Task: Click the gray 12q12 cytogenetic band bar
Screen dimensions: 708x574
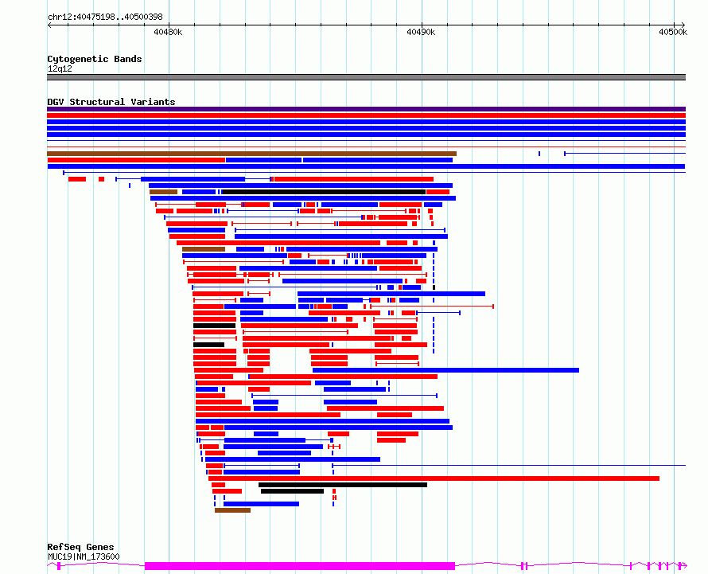Action: [366, 77]
